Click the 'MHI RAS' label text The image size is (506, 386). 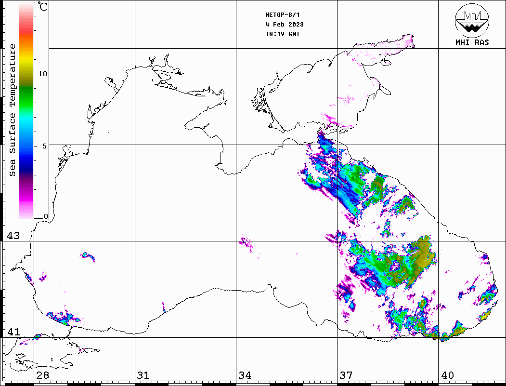point(472,42)
